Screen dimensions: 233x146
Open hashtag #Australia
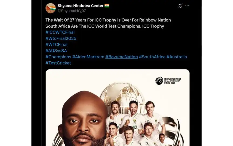(x=177, y=57)
